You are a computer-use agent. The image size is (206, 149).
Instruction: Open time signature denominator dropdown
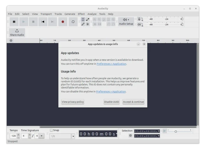click(x=41, y=136)
